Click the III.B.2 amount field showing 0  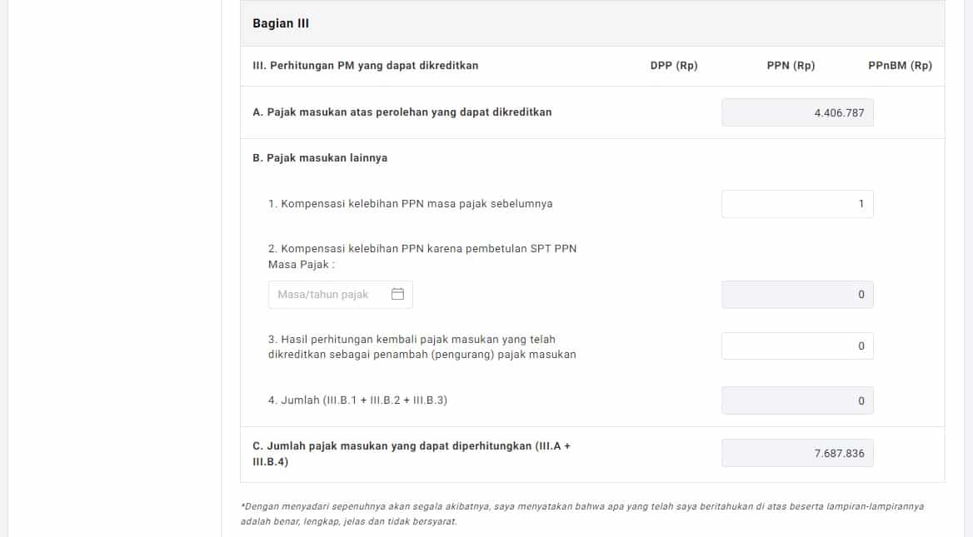click(797, 294)
